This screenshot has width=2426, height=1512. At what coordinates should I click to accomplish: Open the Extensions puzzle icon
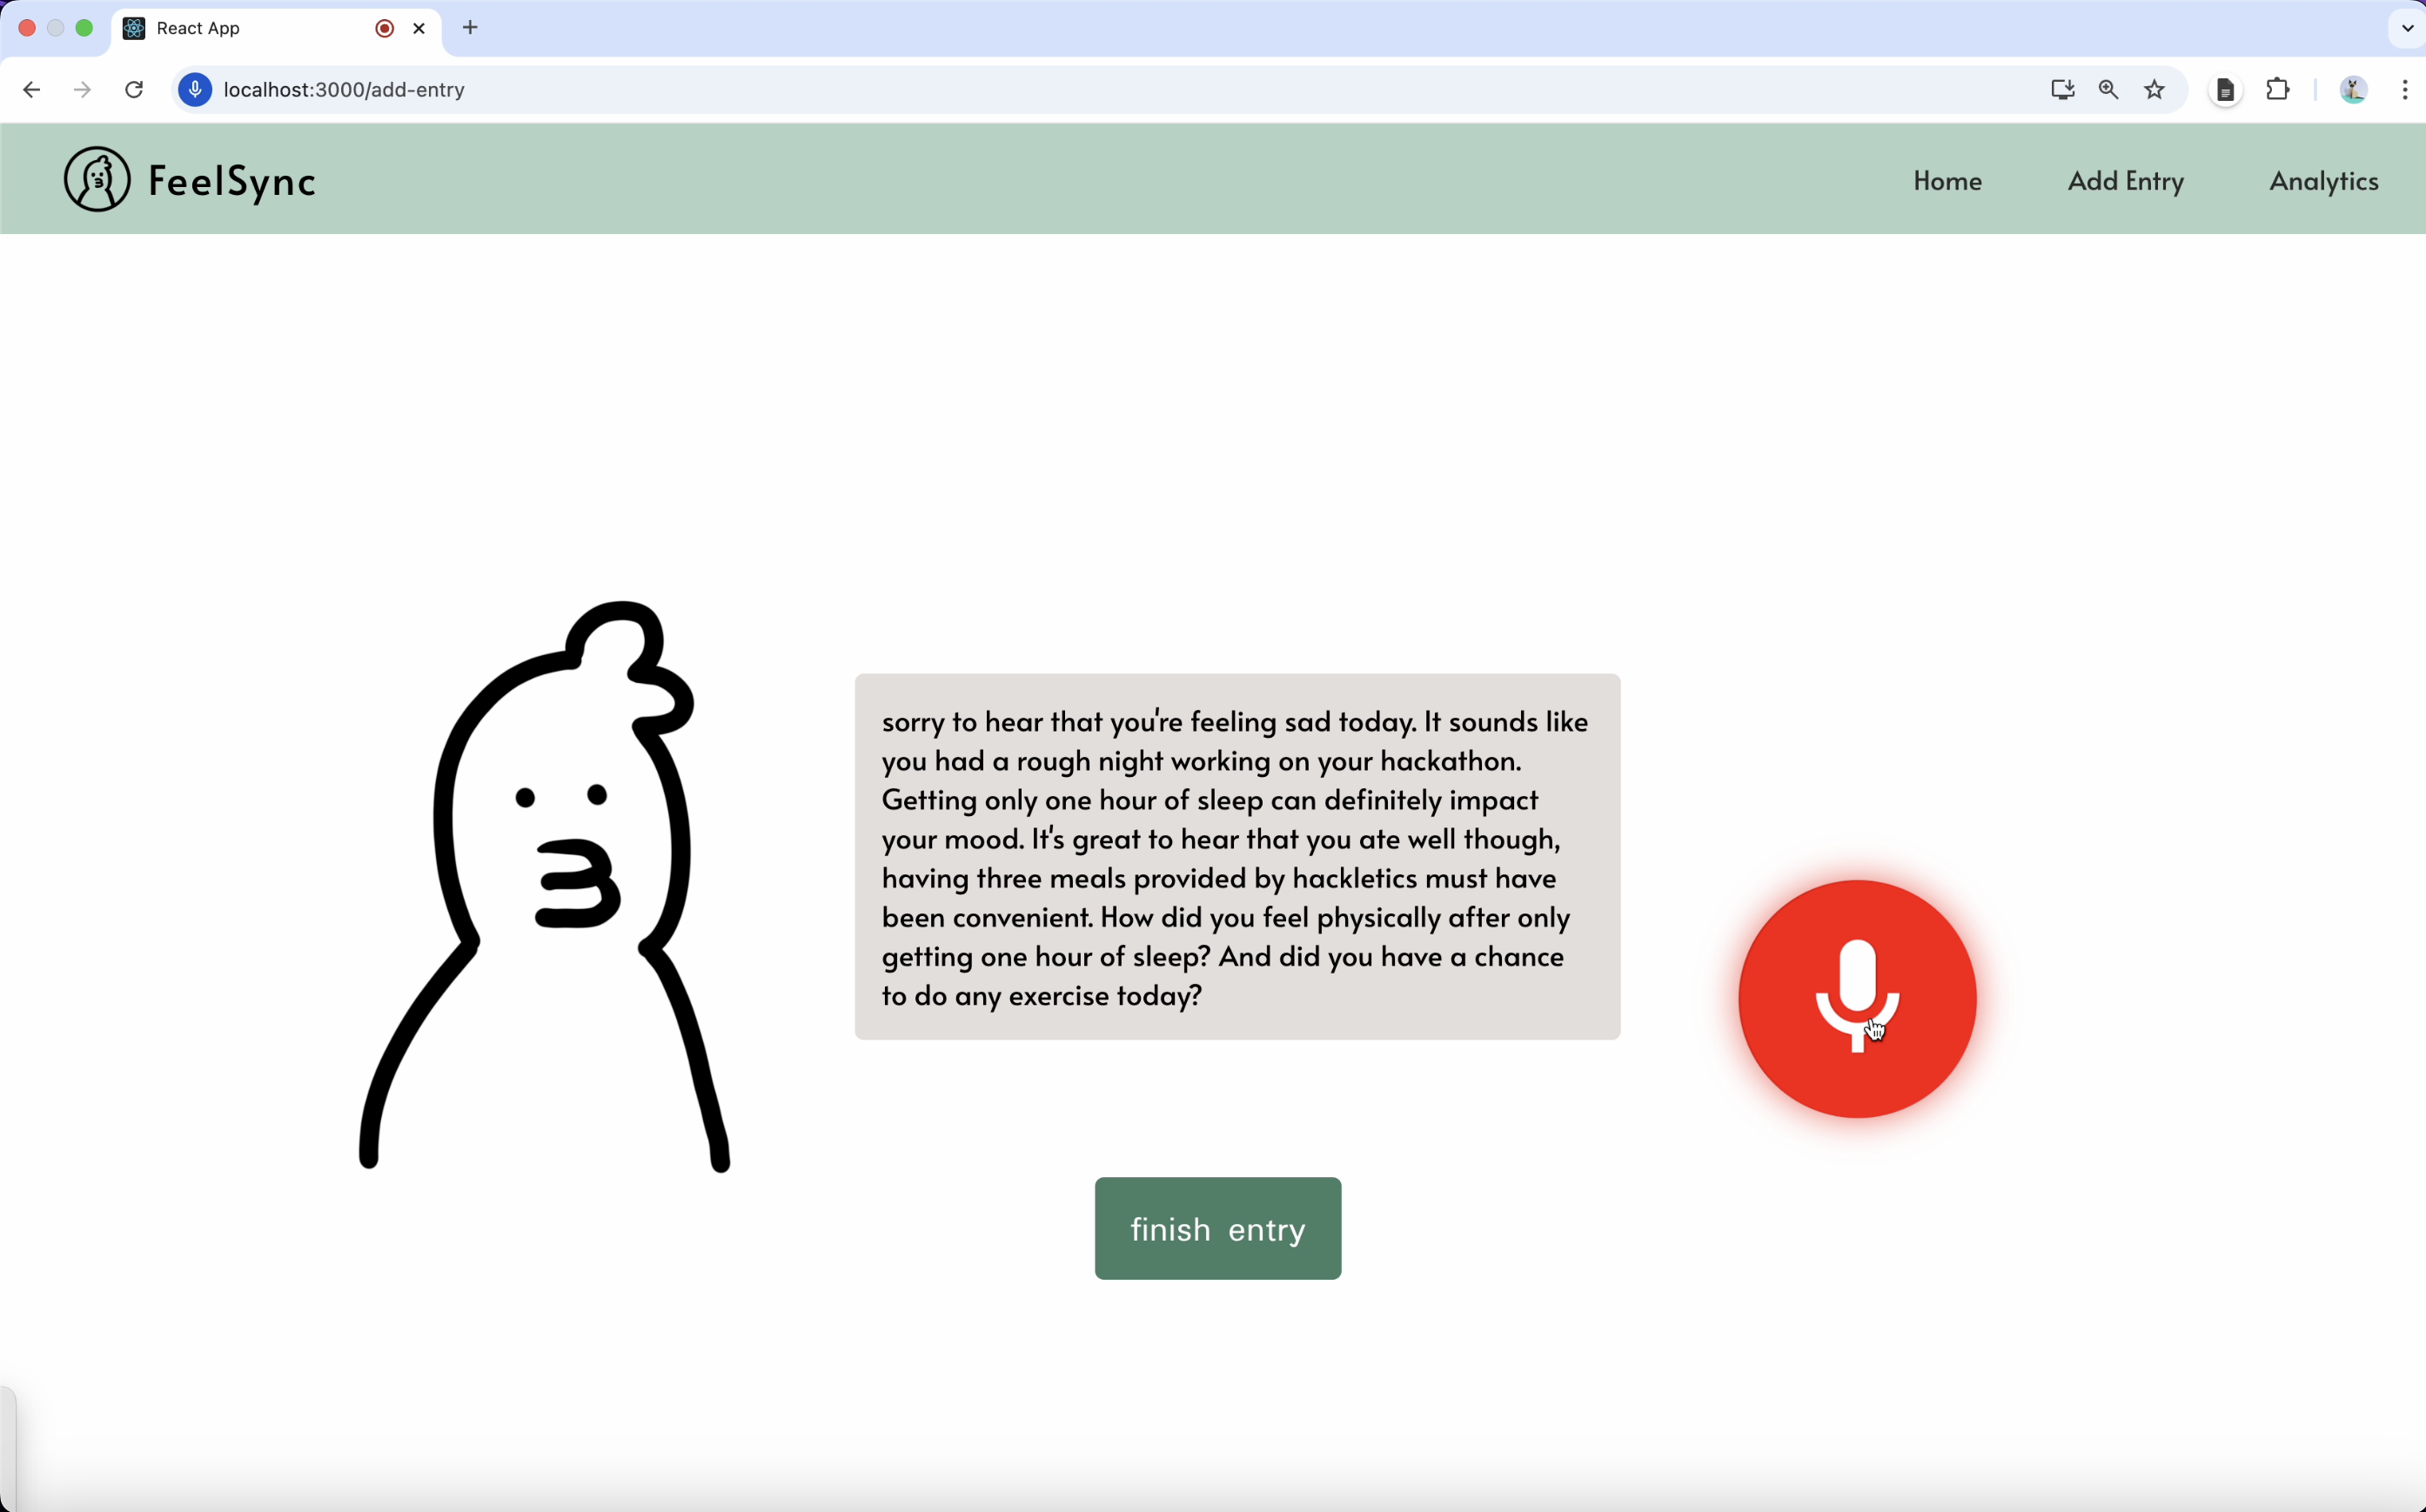pyautogui.click(x=2278, y=90)
